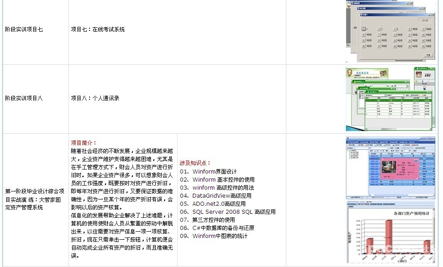Select item 04 DataGridView高级应用
The height and width of the screenshot is (267, 443).
(x=216, y=196)
